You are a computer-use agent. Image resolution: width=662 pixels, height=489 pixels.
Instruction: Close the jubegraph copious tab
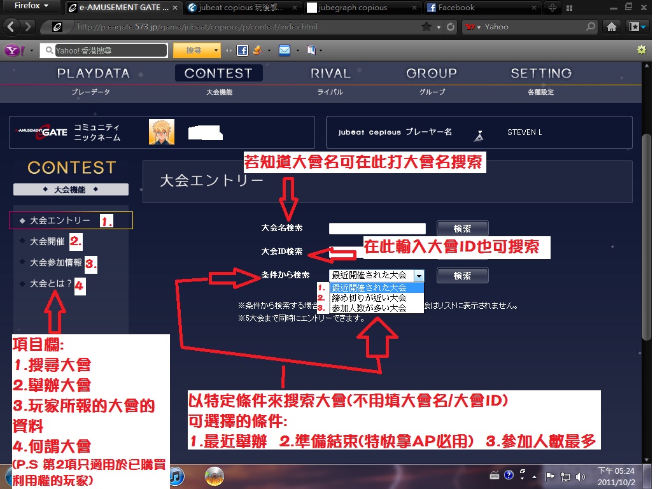(x=414, y=8)
